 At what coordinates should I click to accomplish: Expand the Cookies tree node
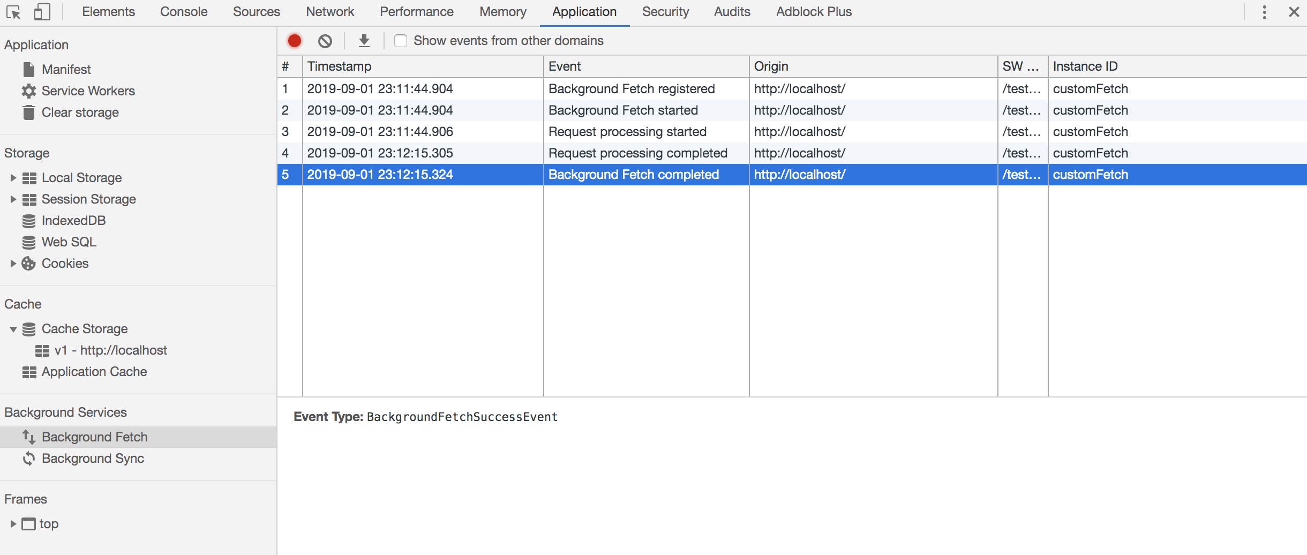[13, 264]
